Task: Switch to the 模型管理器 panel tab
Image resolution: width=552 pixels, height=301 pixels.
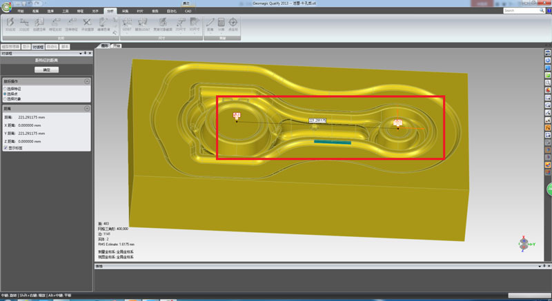Action: 10,47
